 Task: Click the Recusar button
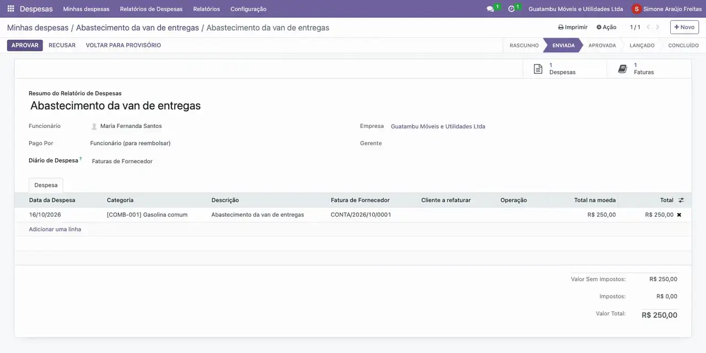pyautogui.click(x=62, y=45)
